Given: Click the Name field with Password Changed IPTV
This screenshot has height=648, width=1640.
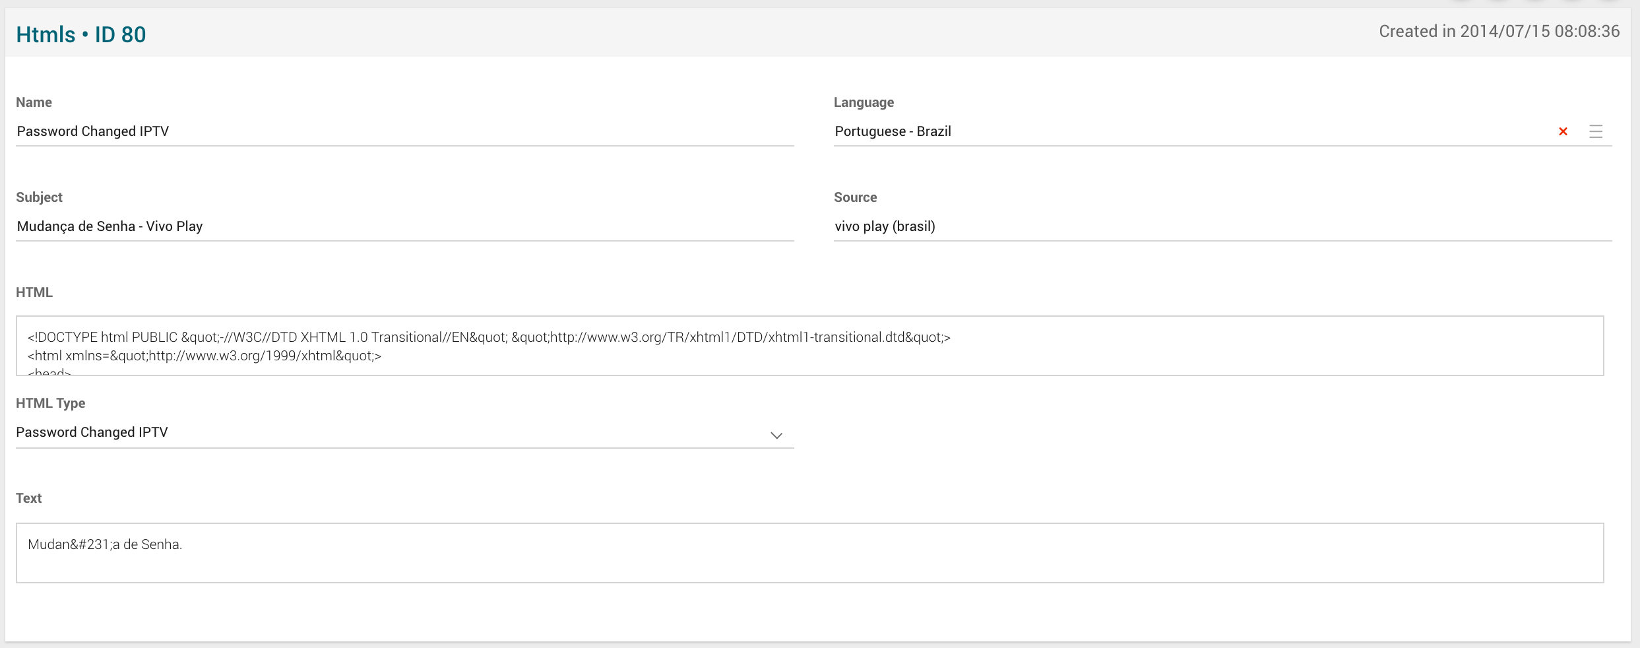Looking at the screenshot, I should click(404, 131).
